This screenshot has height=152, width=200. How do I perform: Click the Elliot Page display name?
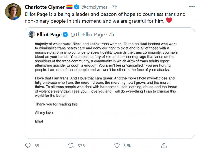click(49, 35)
